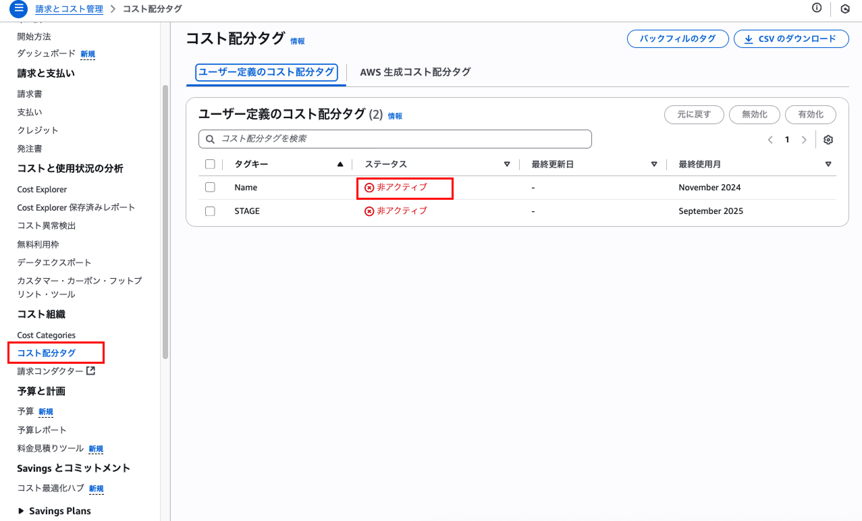
Task: Open 予算レポート in sidebar
Action: click(42, 430)
